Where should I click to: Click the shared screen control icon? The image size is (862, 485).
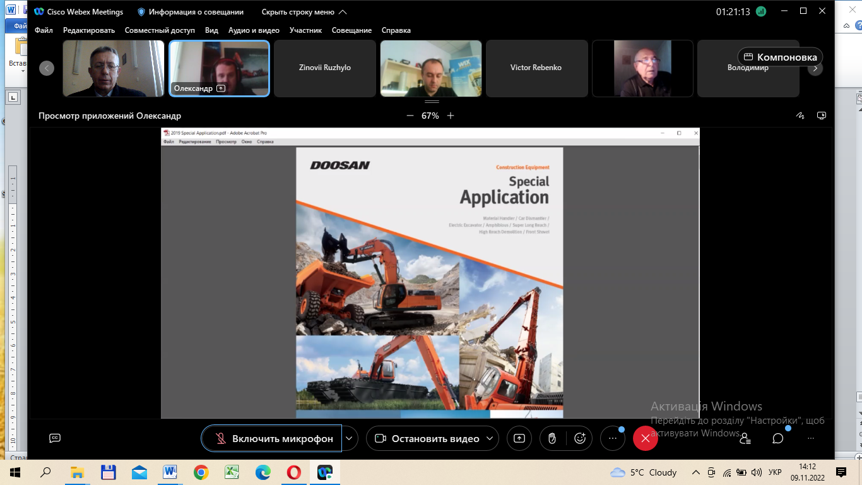tap(822, 116)
